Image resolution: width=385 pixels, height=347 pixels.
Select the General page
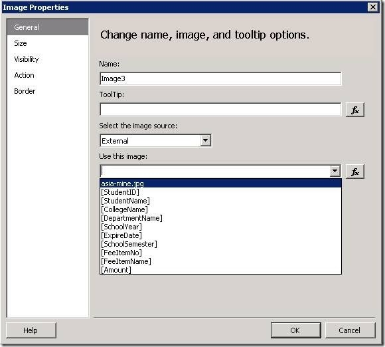pyautogui.click(x=48, y=27)
